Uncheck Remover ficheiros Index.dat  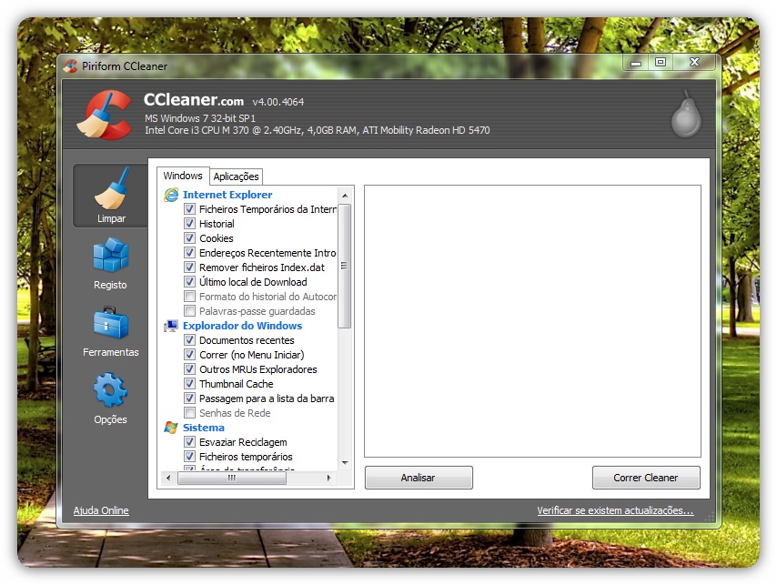coord(189,267)
